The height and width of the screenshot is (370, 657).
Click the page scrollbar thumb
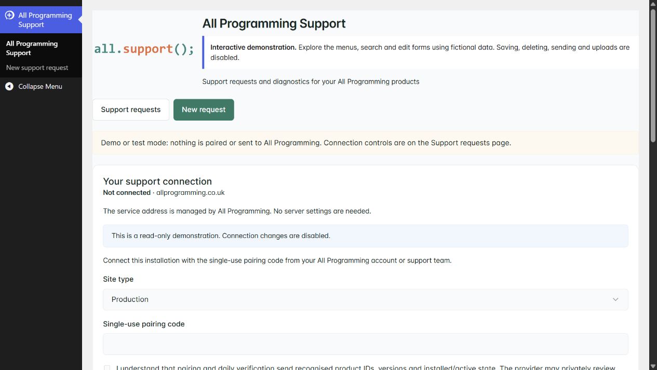tap(653, 77)
